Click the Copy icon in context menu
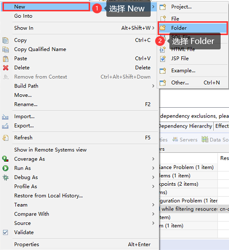Viewport: 229px width, 250px height. point(5,40)
